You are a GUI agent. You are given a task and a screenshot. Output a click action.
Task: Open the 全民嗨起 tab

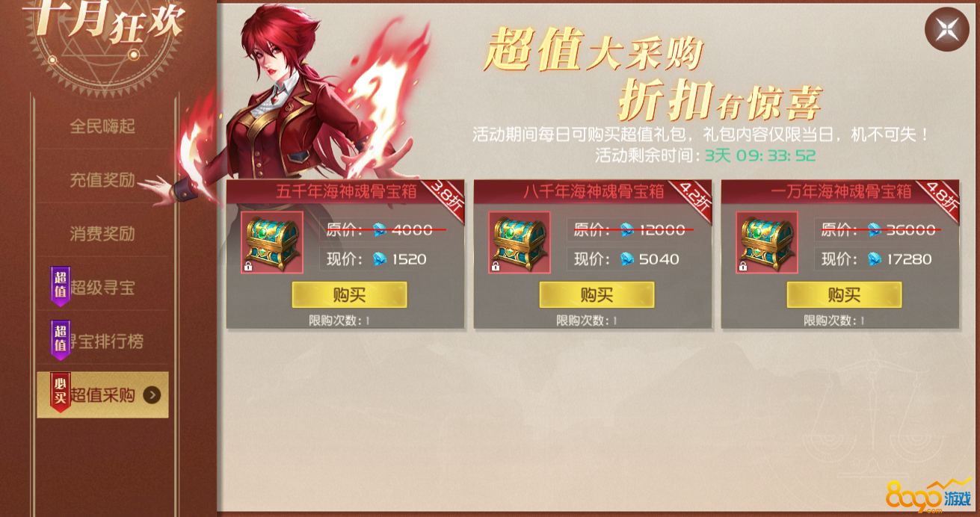click(x=102, y=126)
